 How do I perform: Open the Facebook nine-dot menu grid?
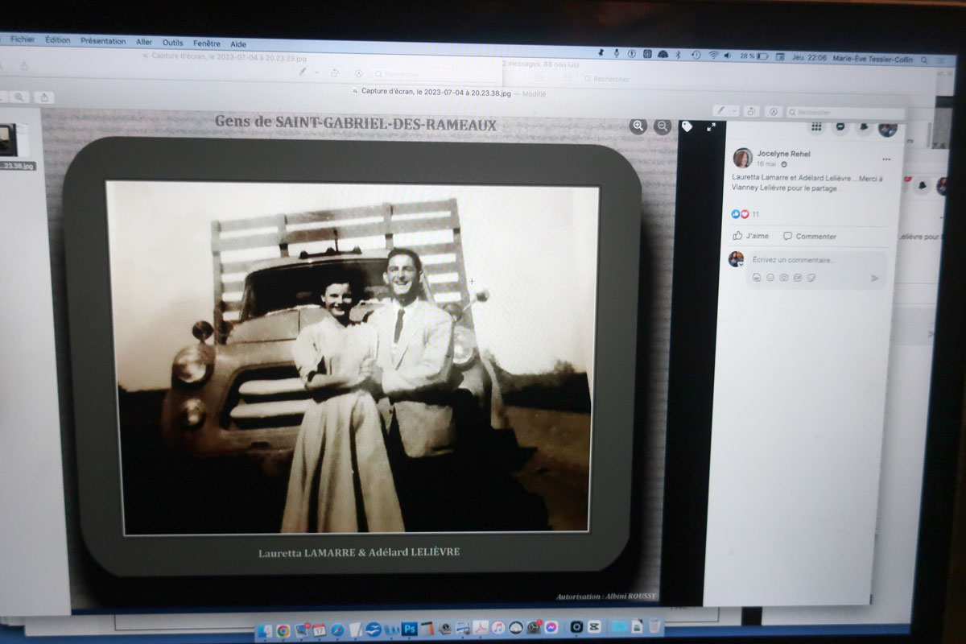point(816,126)
